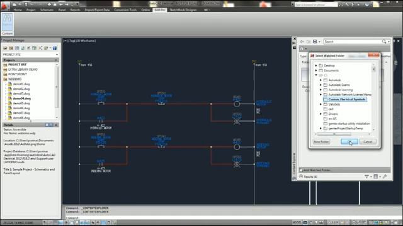Open the AutoCAD application menu button
The width and height of the screenshot is (403, 226).
coord(4,6)
